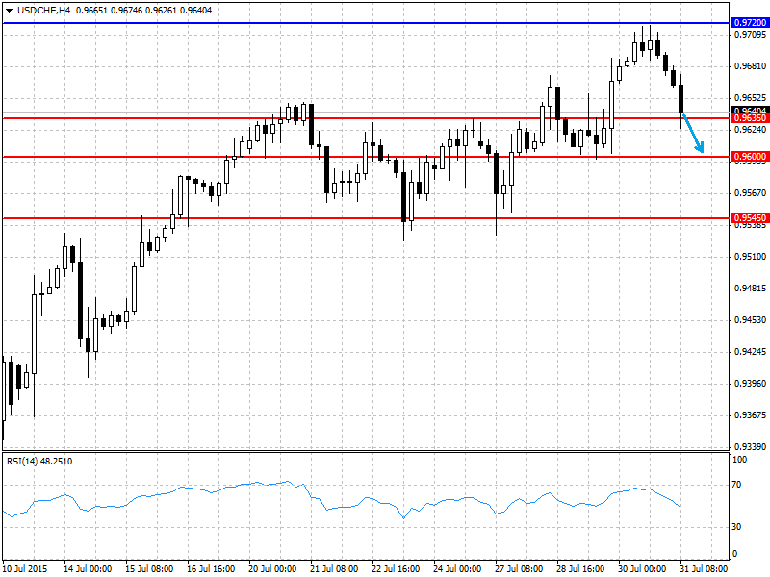Viewport: 770px width, 577px height.
Task: Open the USDCHF,H4 chart title dropdown arrow
Action: tap(9, 11)
